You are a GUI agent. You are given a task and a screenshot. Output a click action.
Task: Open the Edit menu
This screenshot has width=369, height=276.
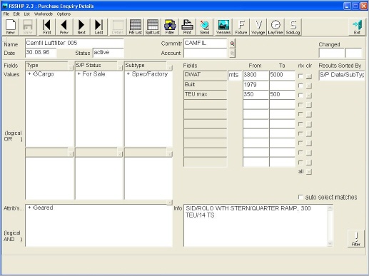pos(16,14)
